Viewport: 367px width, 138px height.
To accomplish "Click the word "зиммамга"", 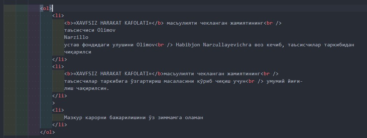I will pyautogui.click(x=170, y=118).
